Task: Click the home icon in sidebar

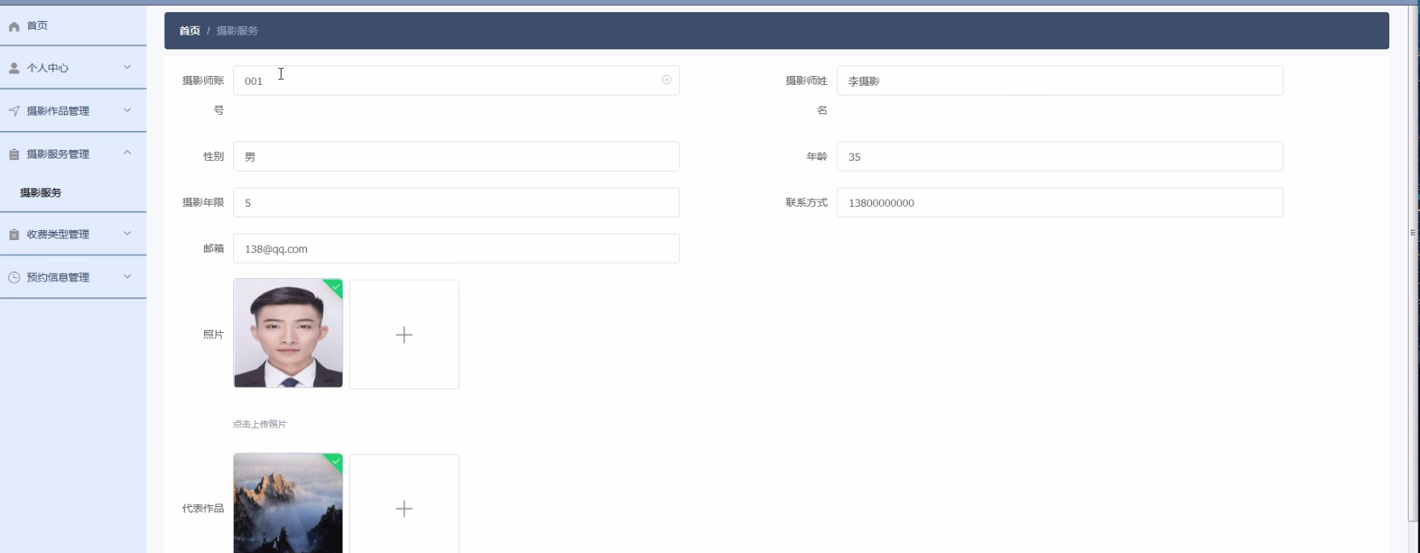Action: pyautogui.click(x=14, y=27)
